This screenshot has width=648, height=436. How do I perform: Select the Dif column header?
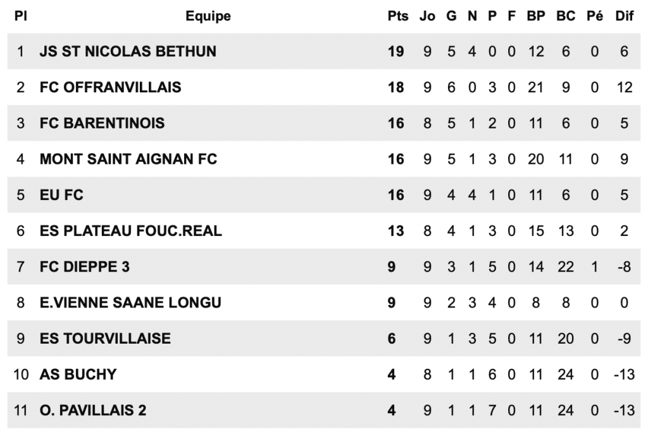point(624,16)
